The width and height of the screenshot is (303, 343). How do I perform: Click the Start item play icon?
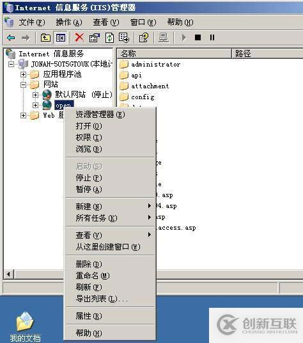tap(184, 38)
